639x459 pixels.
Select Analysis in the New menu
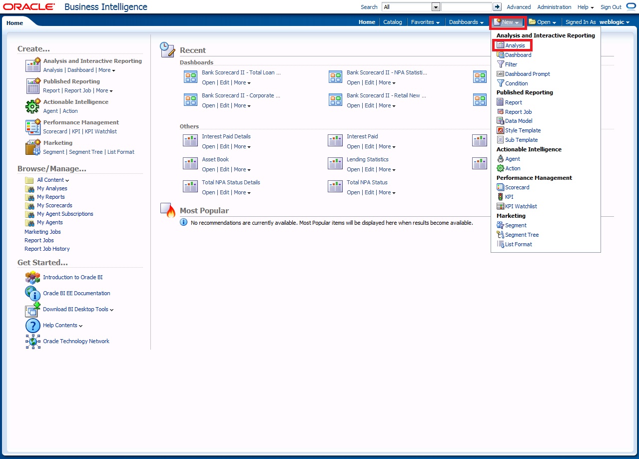click(512, 45)
